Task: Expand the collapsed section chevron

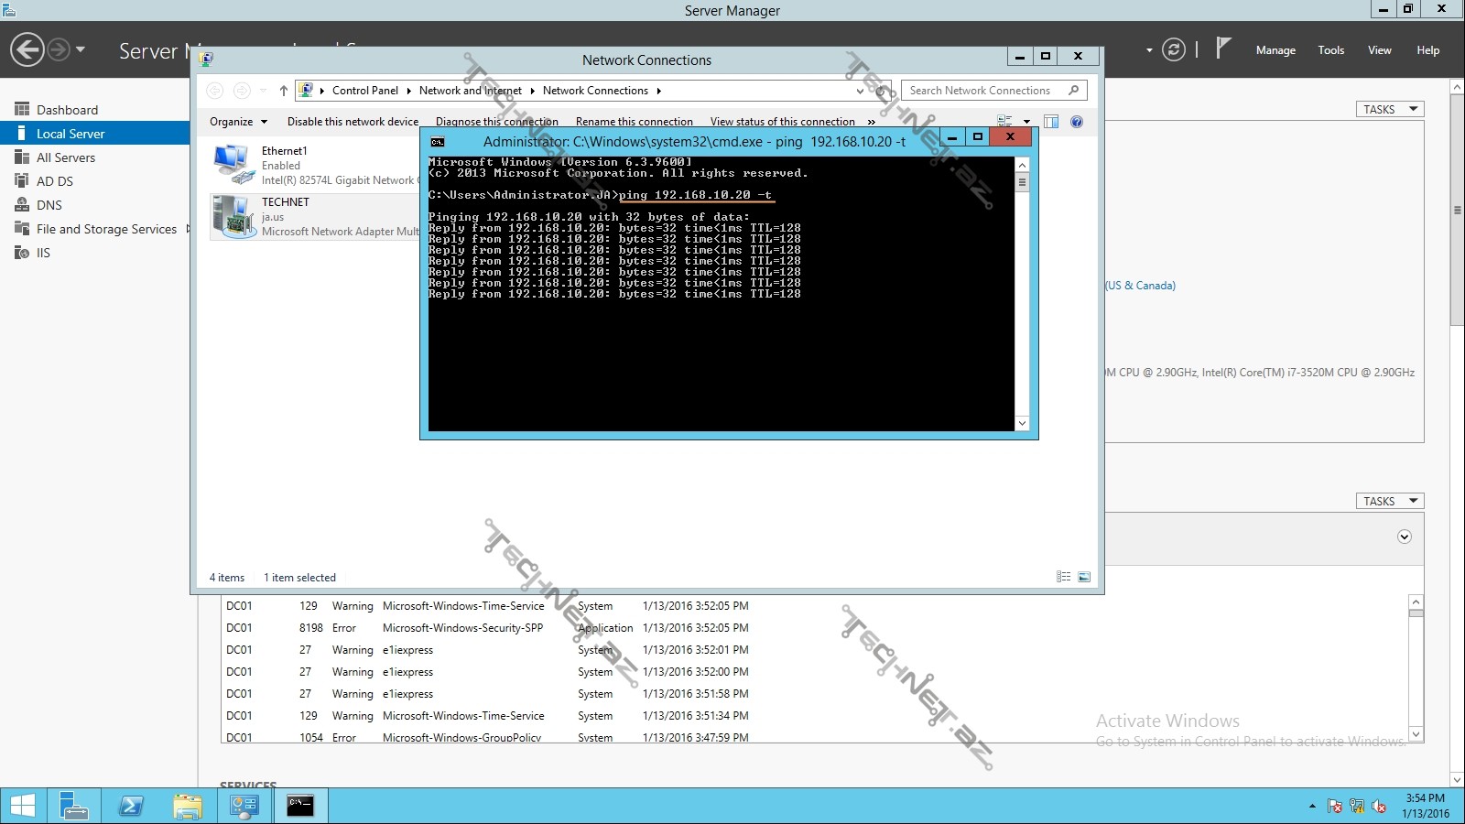Action: 1405,537
